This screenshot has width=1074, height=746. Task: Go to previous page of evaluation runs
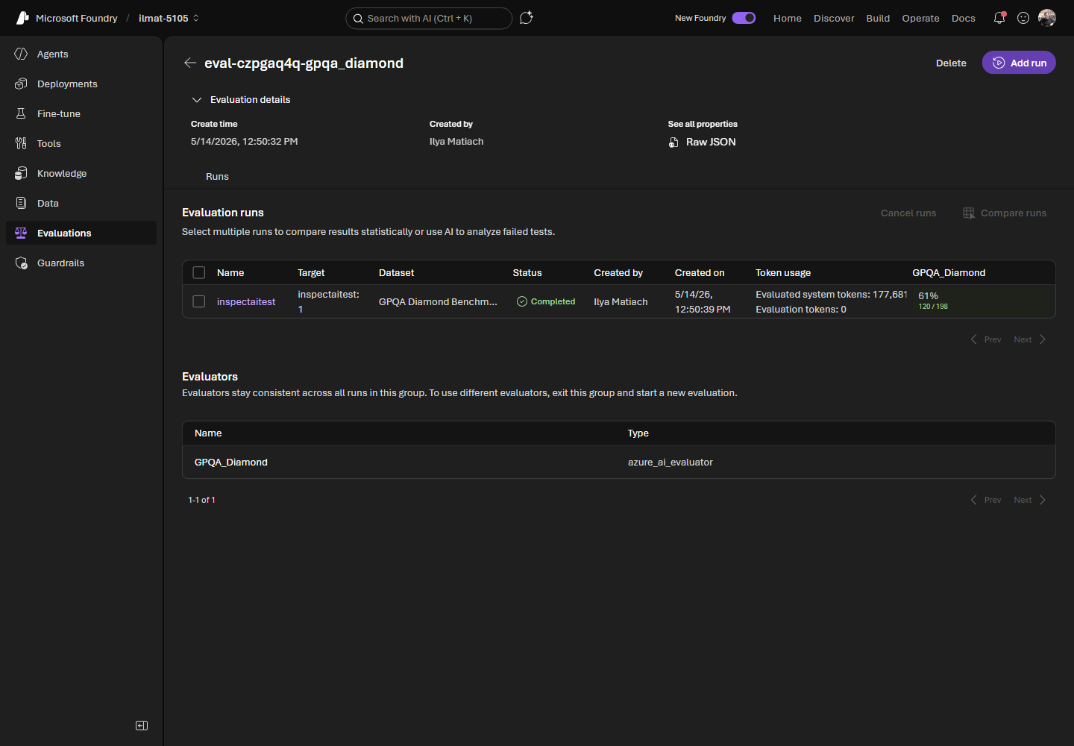point(985,339)
